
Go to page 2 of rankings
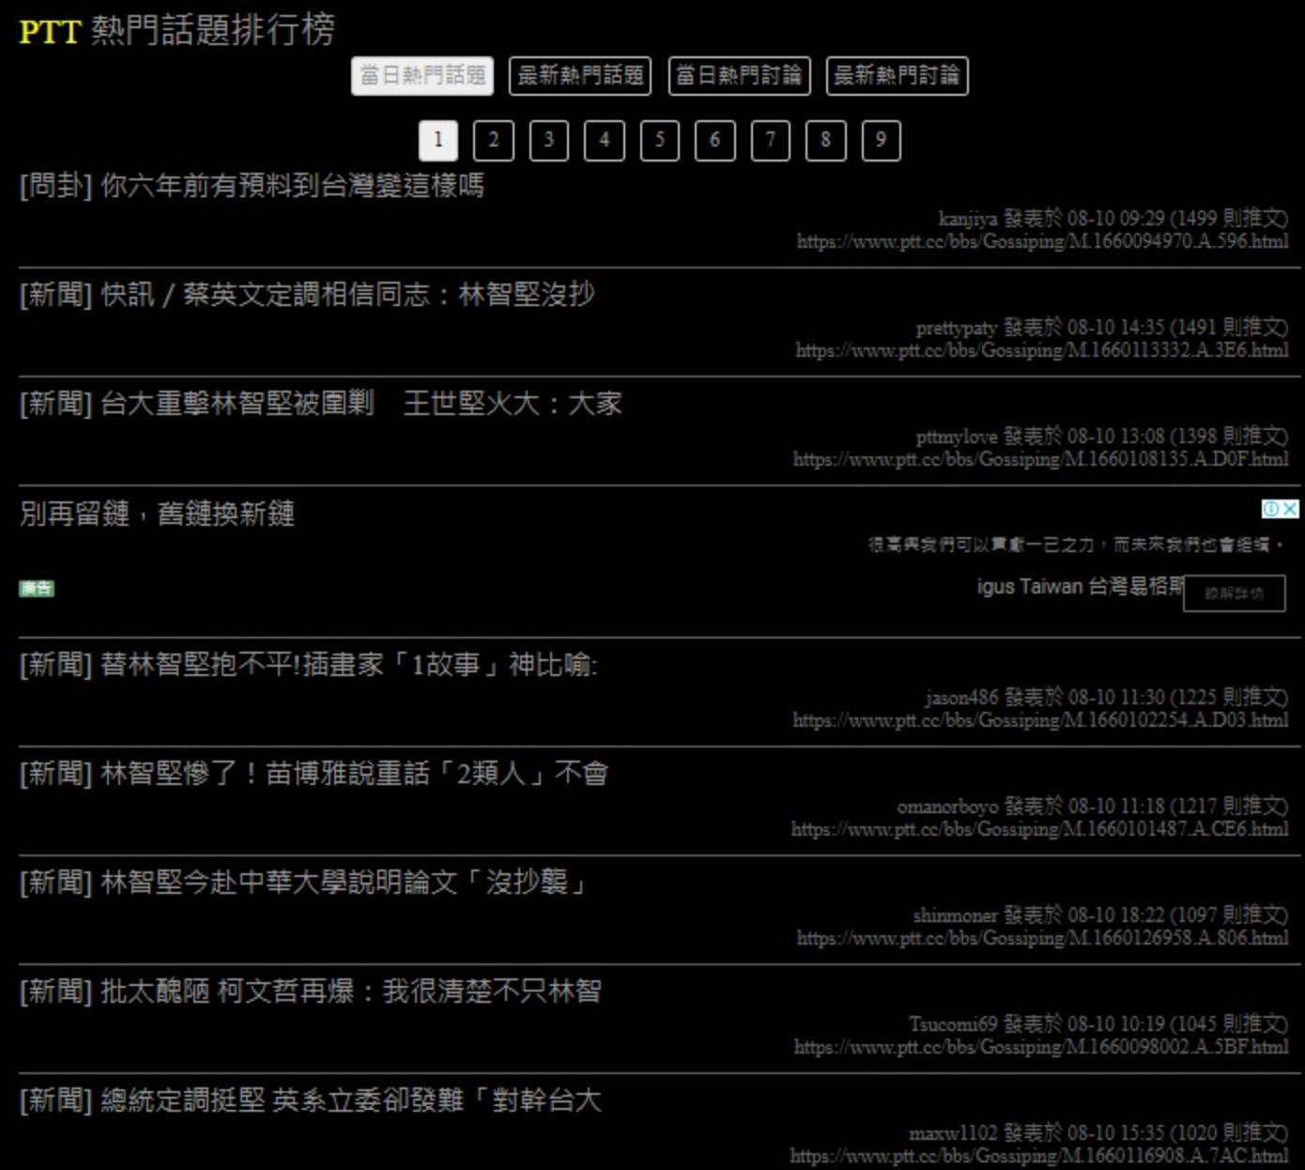pos(493,141)
